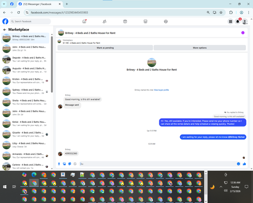Bookmark this page with the star icon
253x203 pixels.
[221, 13]
